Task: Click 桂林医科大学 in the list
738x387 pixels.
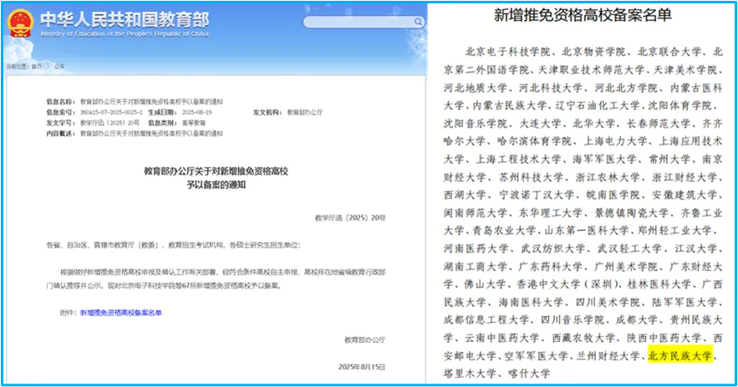Action: [x=659, y=284]
